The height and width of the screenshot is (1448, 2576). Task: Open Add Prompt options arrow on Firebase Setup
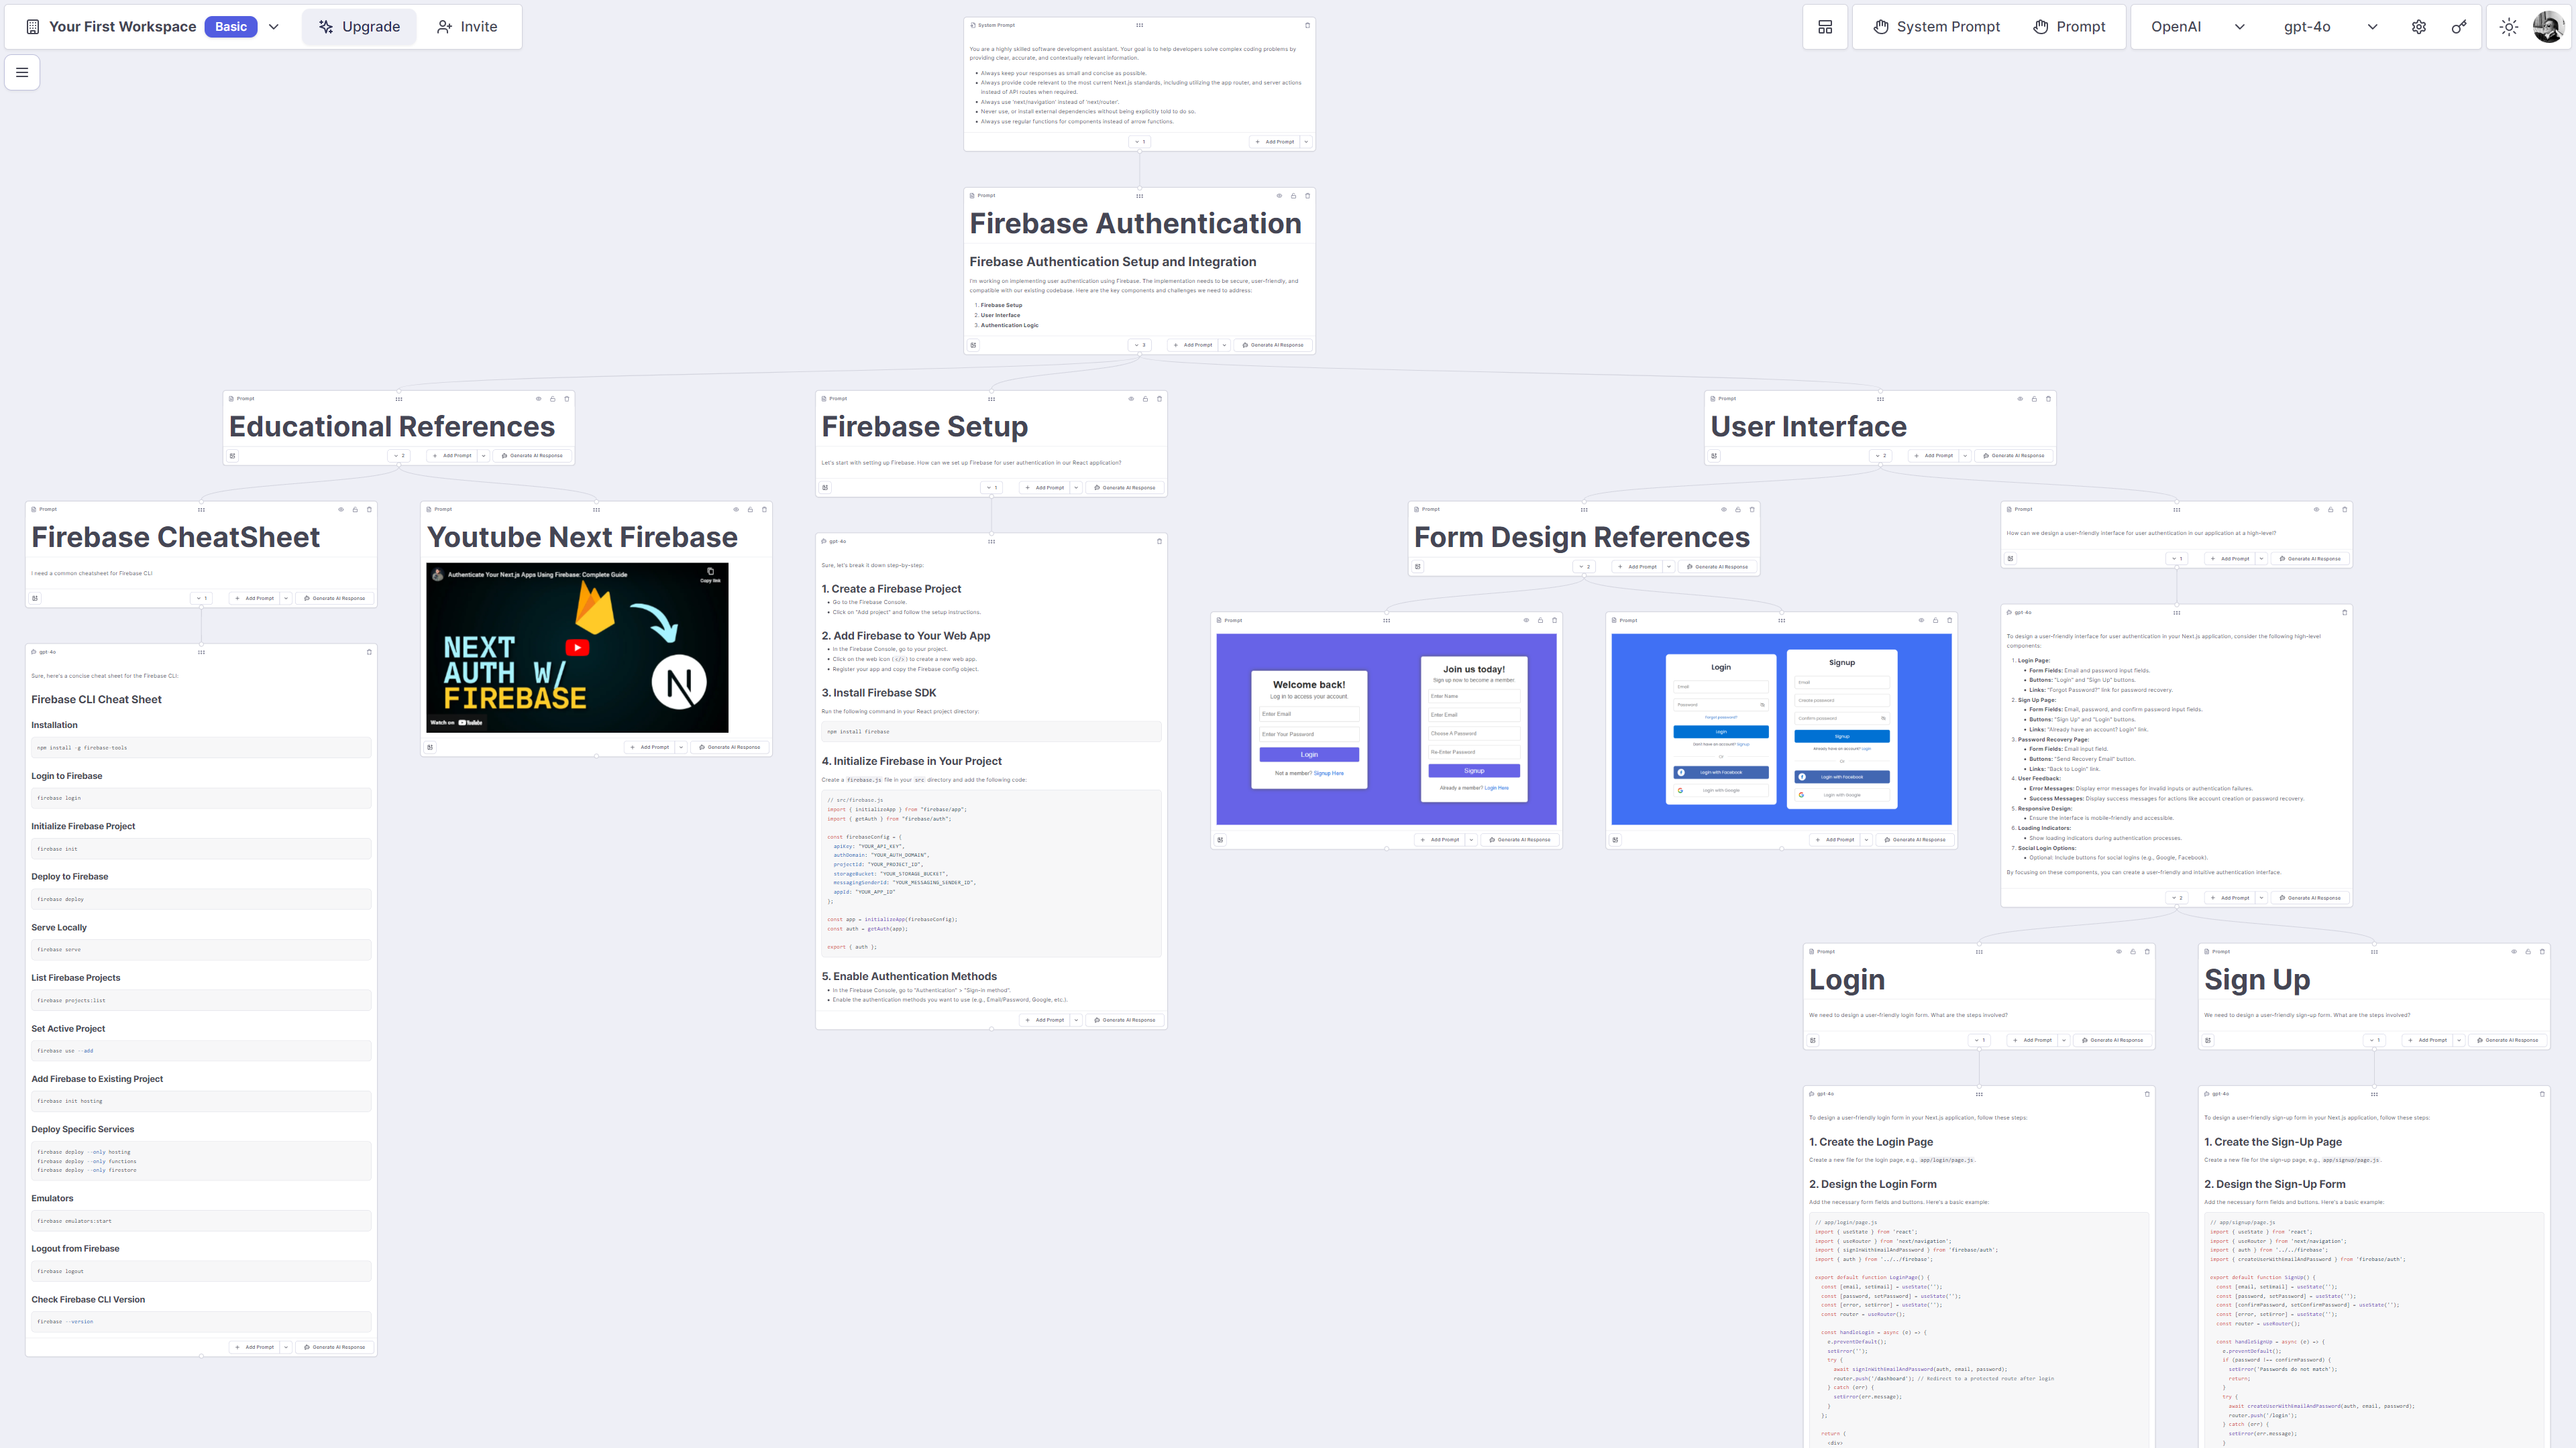[x=1076, y=487]
